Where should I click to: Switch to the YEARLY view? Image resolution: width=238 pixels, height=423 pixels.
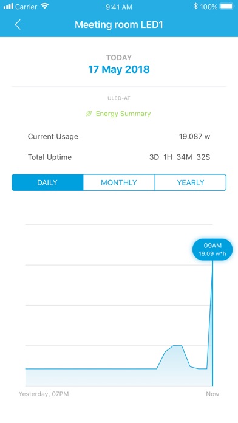[x=191, y=182]
